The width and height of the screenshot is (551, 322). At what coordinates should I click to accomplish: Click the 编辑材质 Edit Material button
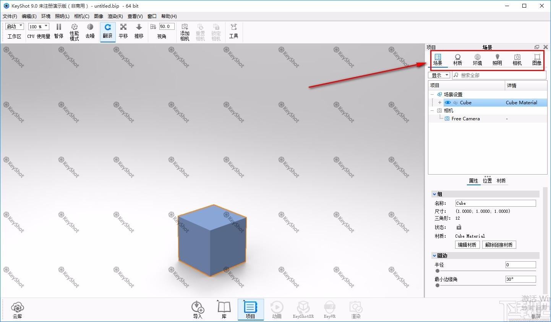pyautogui.click(x=467, y=245)
